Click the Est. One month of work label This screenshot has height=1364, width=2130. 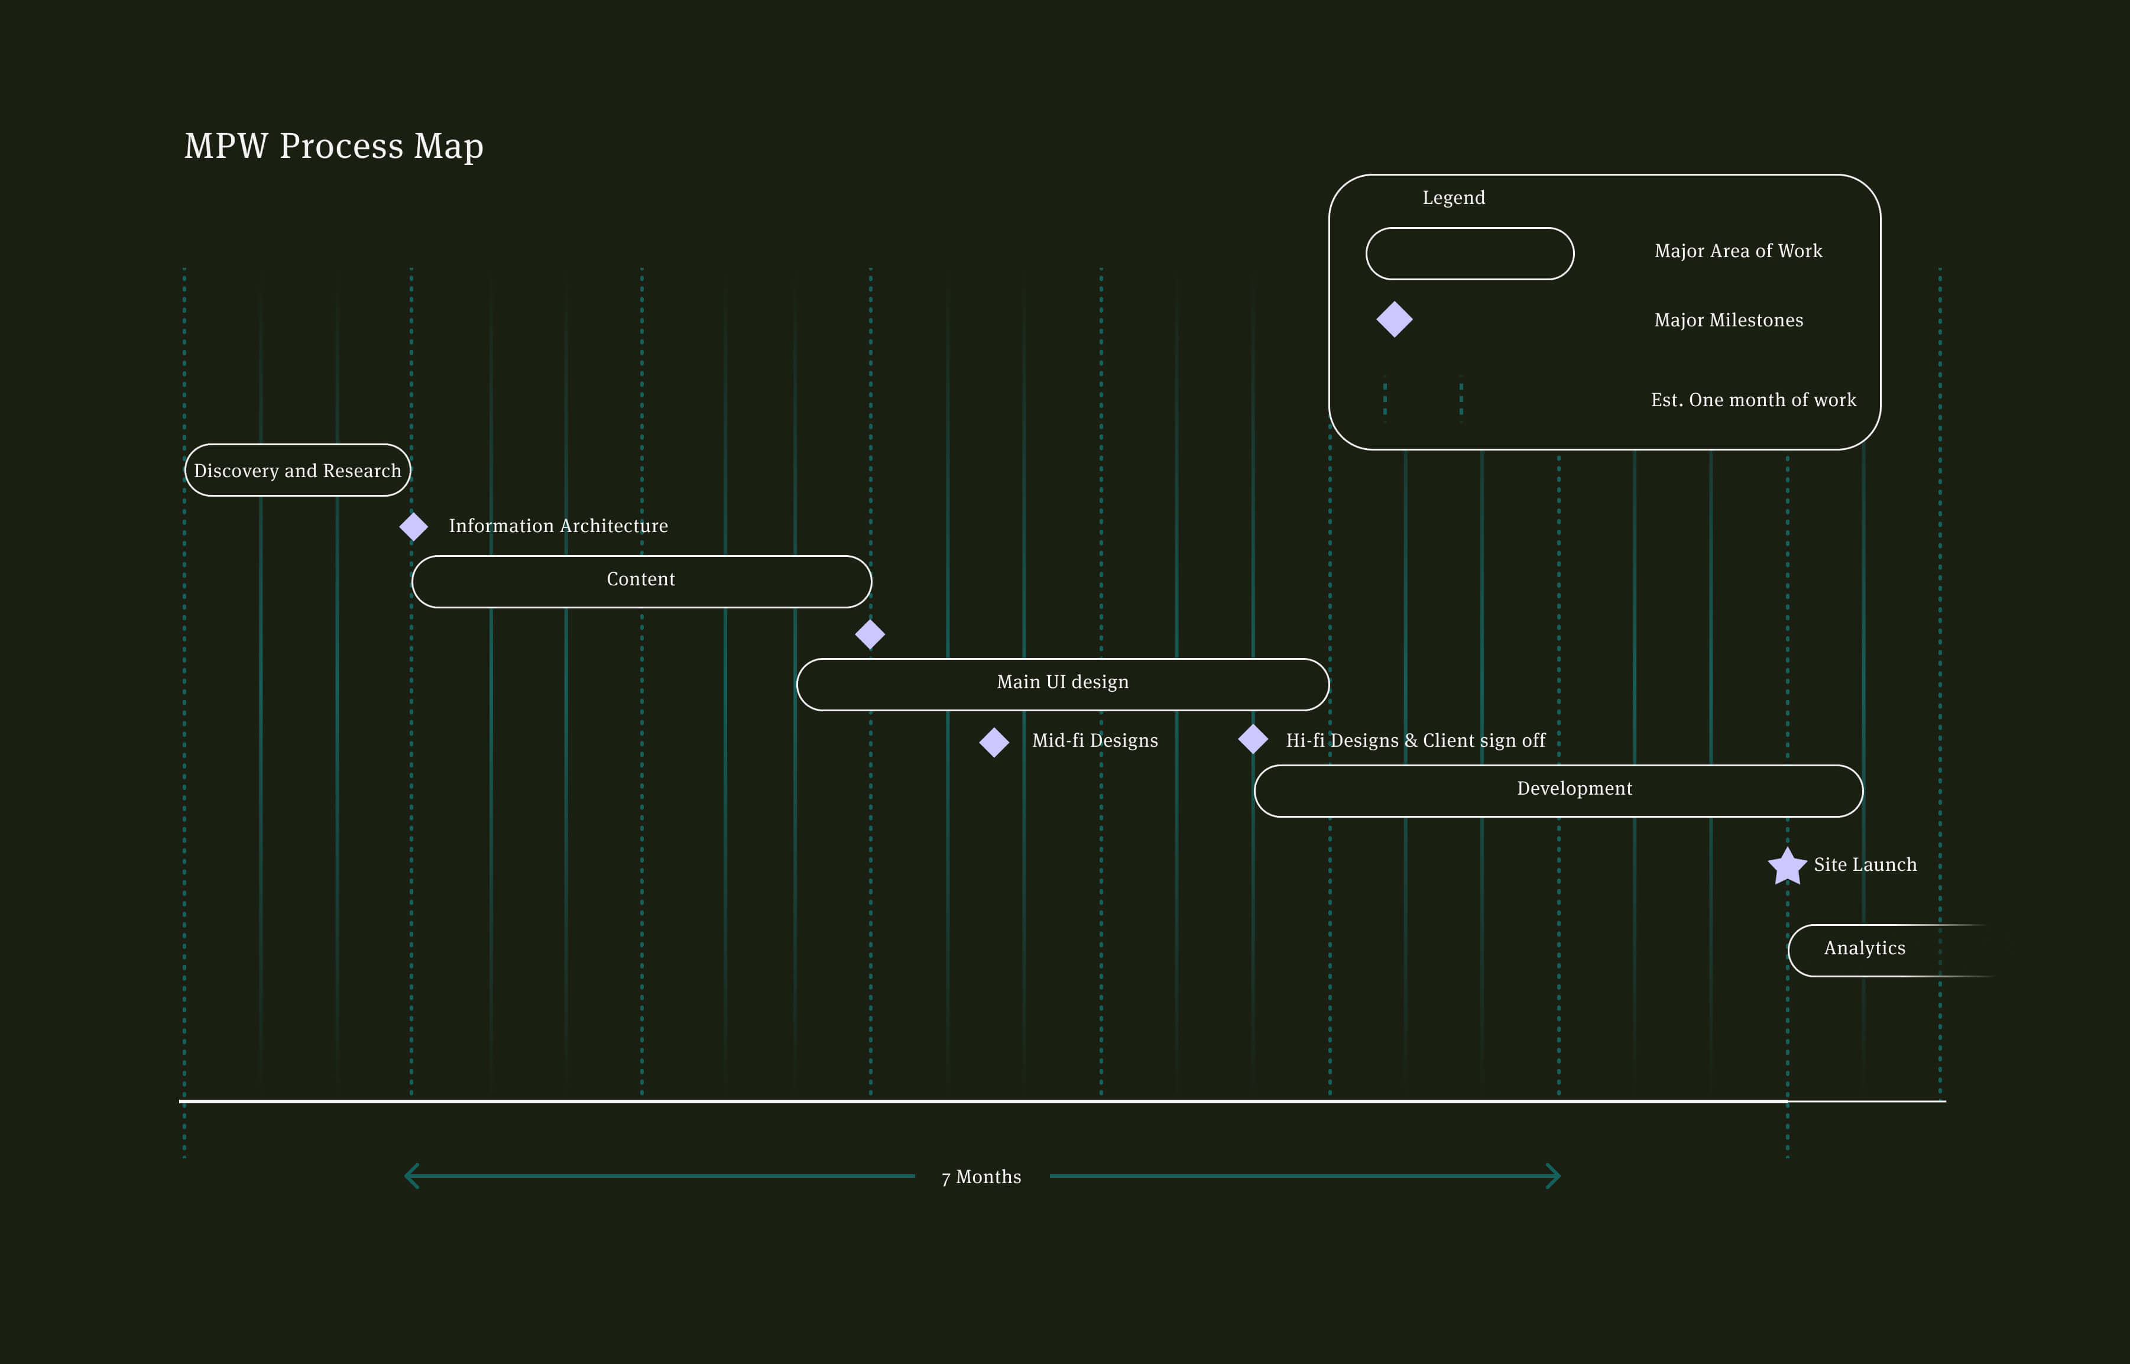click(x=1753, y=400)
